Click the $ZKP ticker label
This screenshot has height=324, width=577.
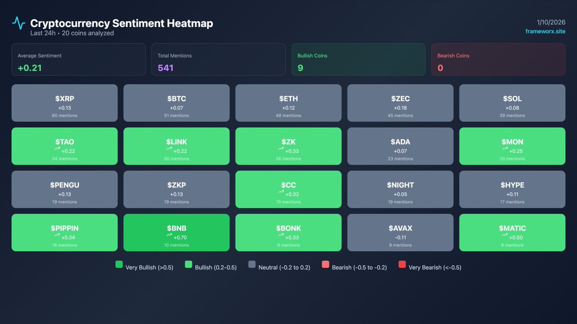(176, 185)
